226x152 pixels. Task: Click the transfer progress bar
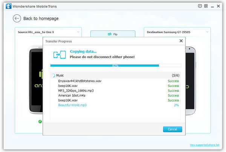116,65
